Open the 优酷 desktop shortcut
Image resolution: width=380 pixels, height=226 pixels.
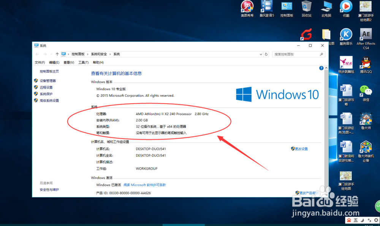click(346, 9)
